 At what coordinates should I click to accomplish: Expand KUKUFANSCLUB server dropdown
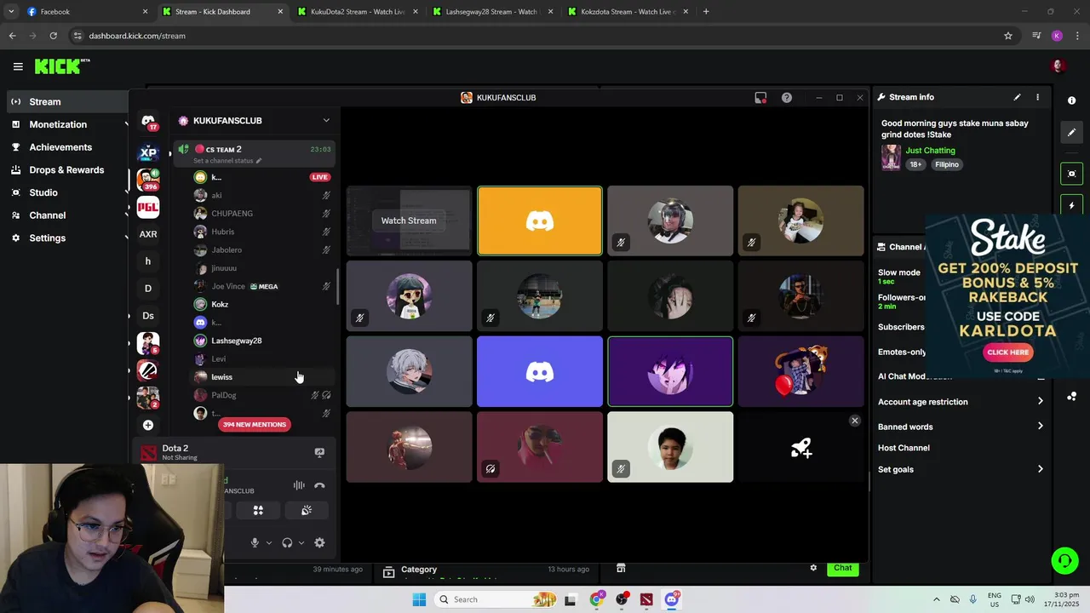coord(326,121)
